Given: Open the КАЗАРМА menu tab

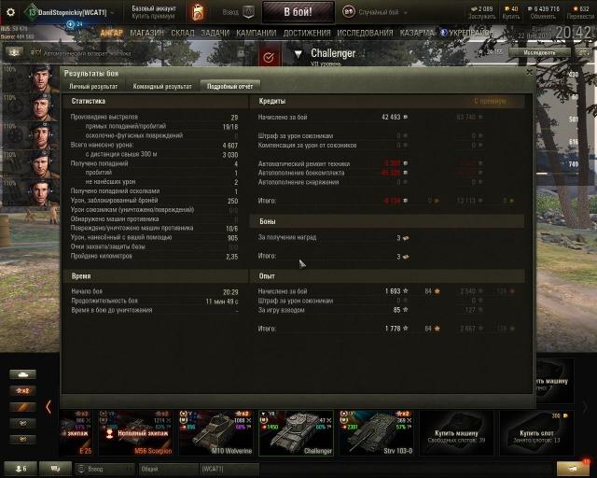Looking at the screenshot, I should coord(417,34).
